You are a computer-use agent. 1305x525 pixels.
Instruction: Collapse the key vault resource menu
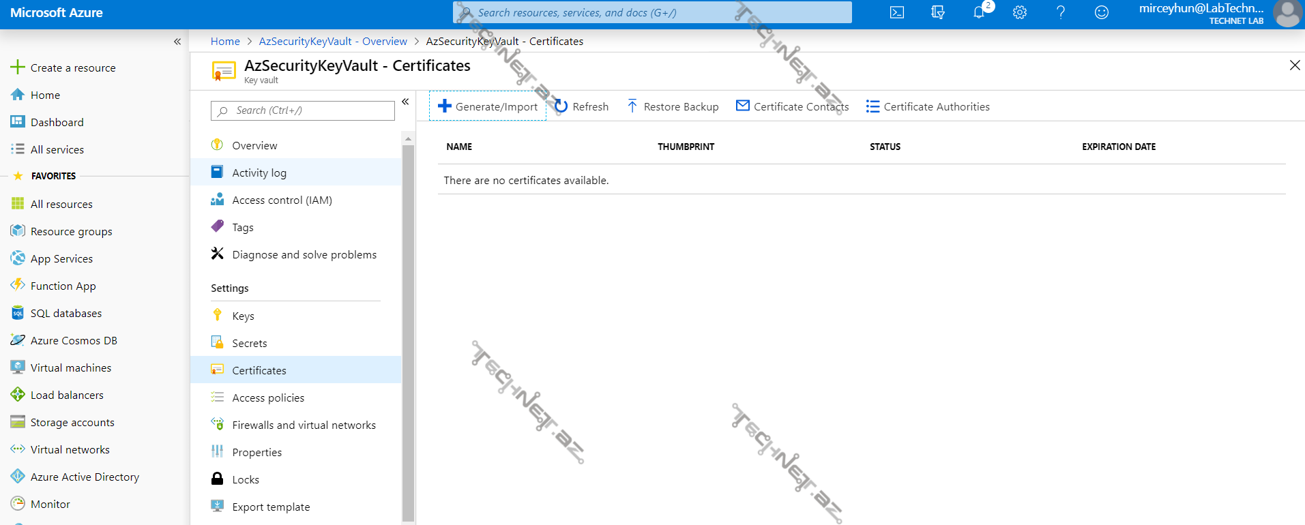(x=405, y=102)
